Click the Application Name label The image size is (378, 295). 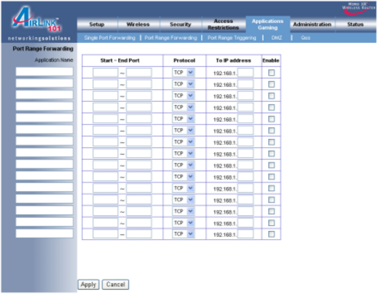click(54, 60)
